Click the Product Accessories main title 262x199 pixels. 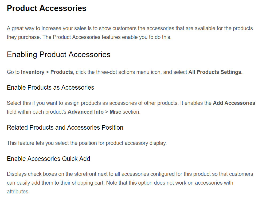click(46, 8)
